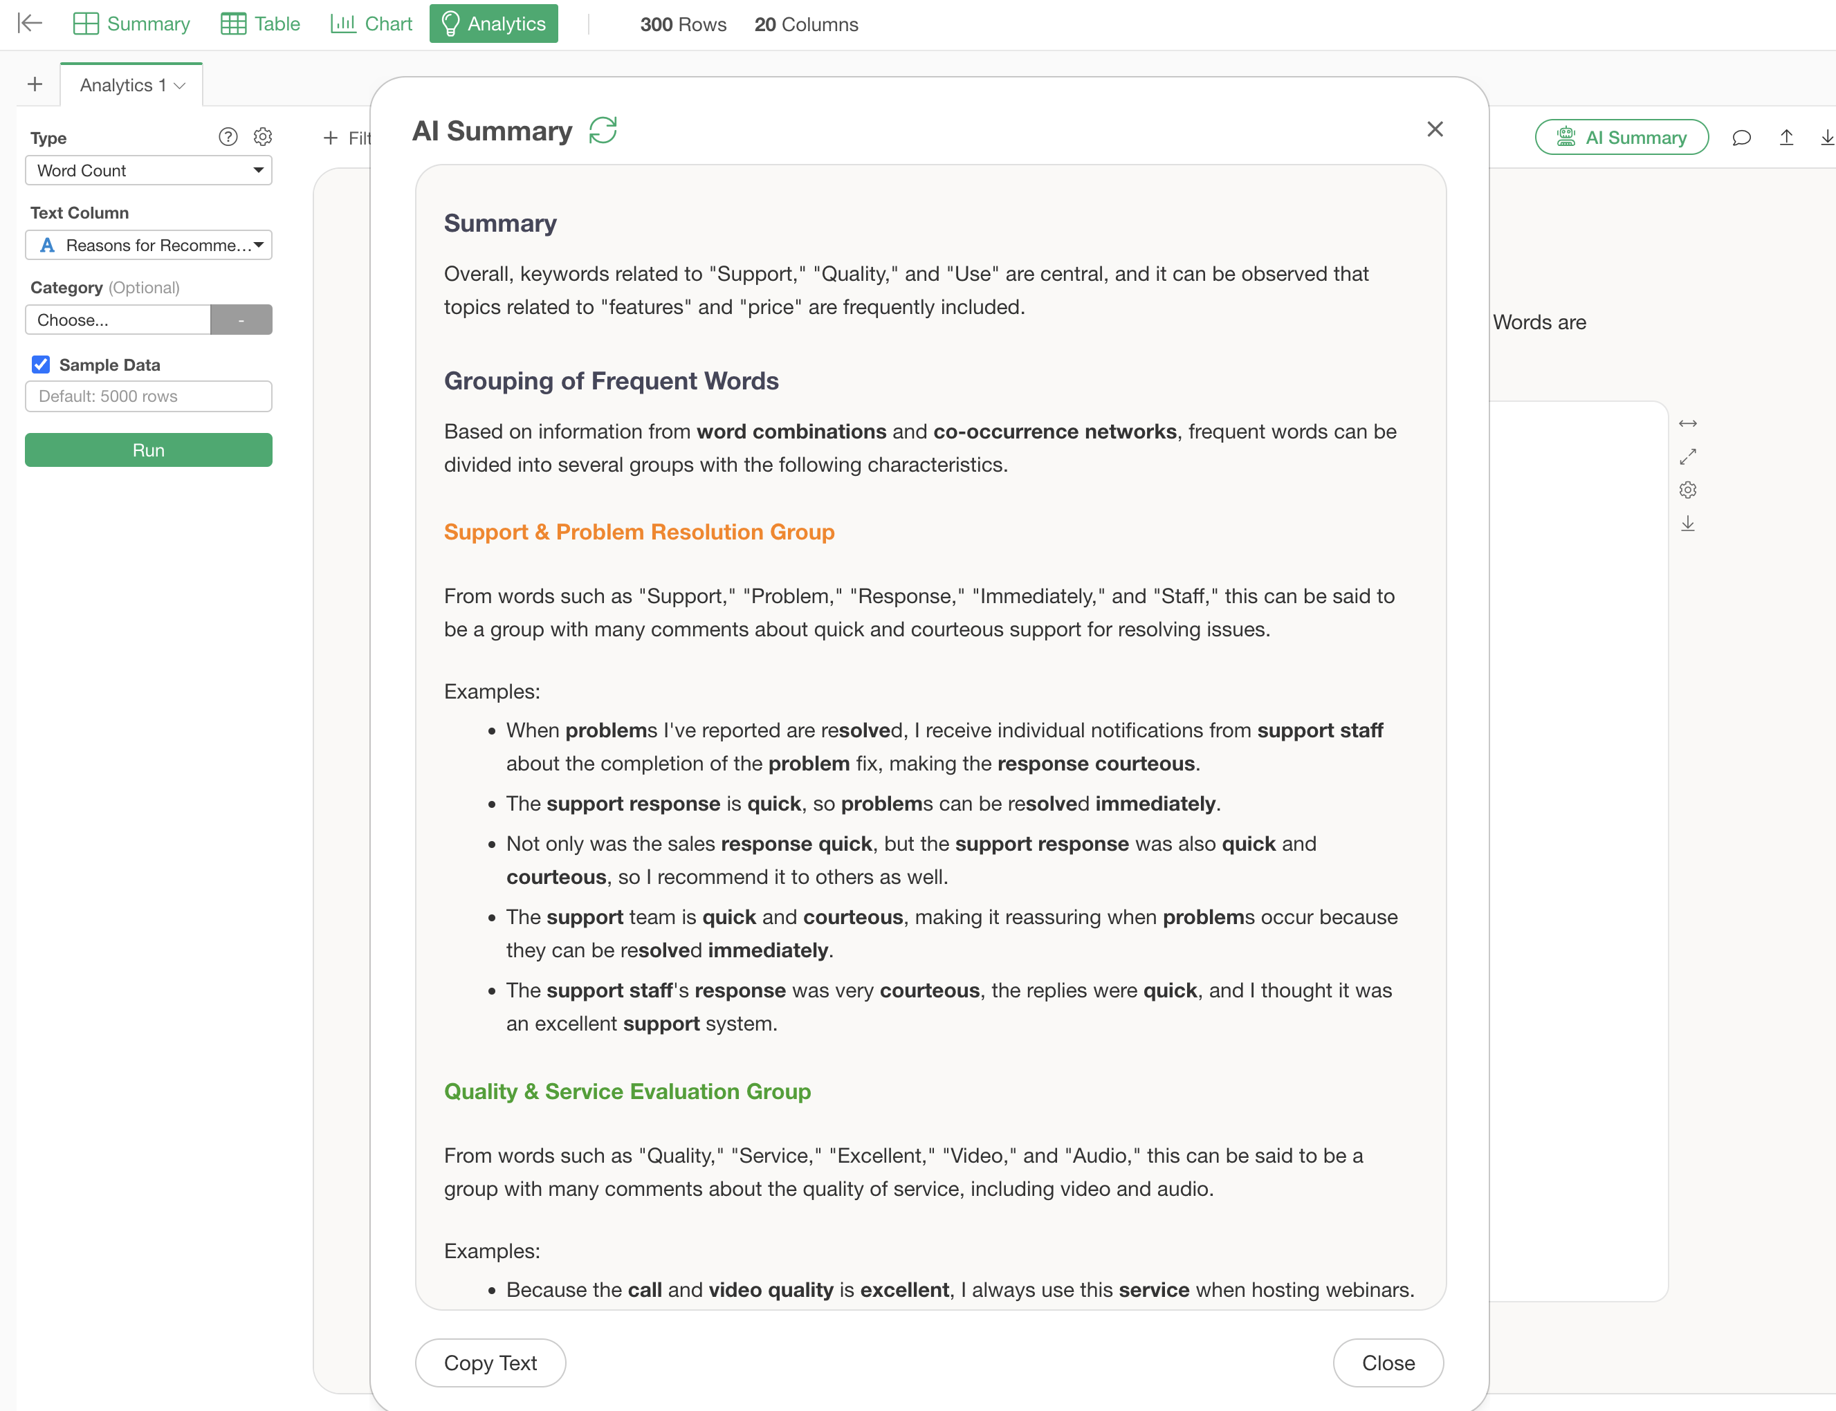Refresh the AI Summary with regenerate icon
The height and width of the screenshot is (1411, 1836).
click(603, 131)
